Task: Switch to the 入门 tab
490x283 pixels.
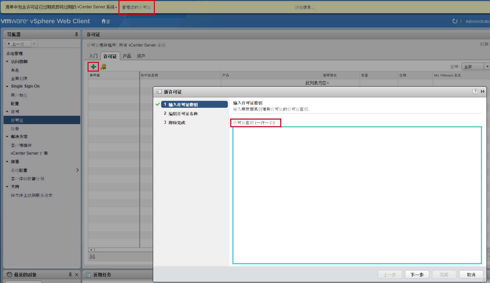Action: pos(93,56)
